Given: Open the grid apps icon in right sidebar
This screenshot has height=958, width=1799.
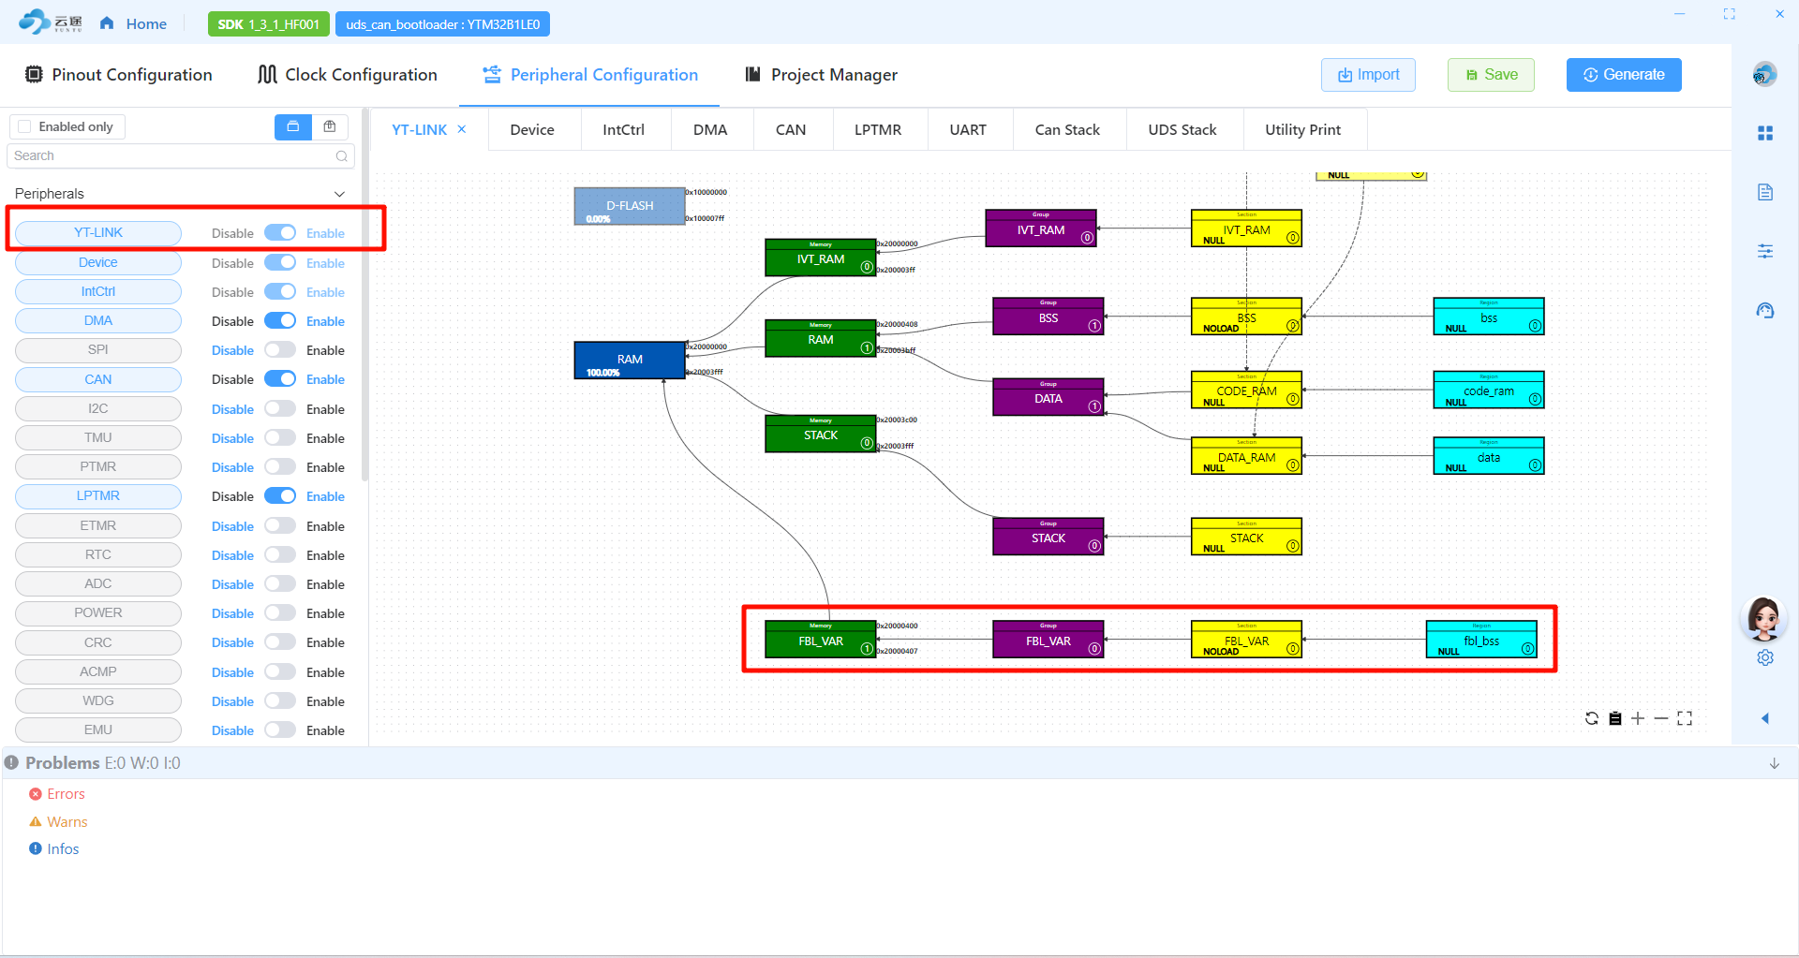Looking at the screenshot, I should [x=1765, y=134].
